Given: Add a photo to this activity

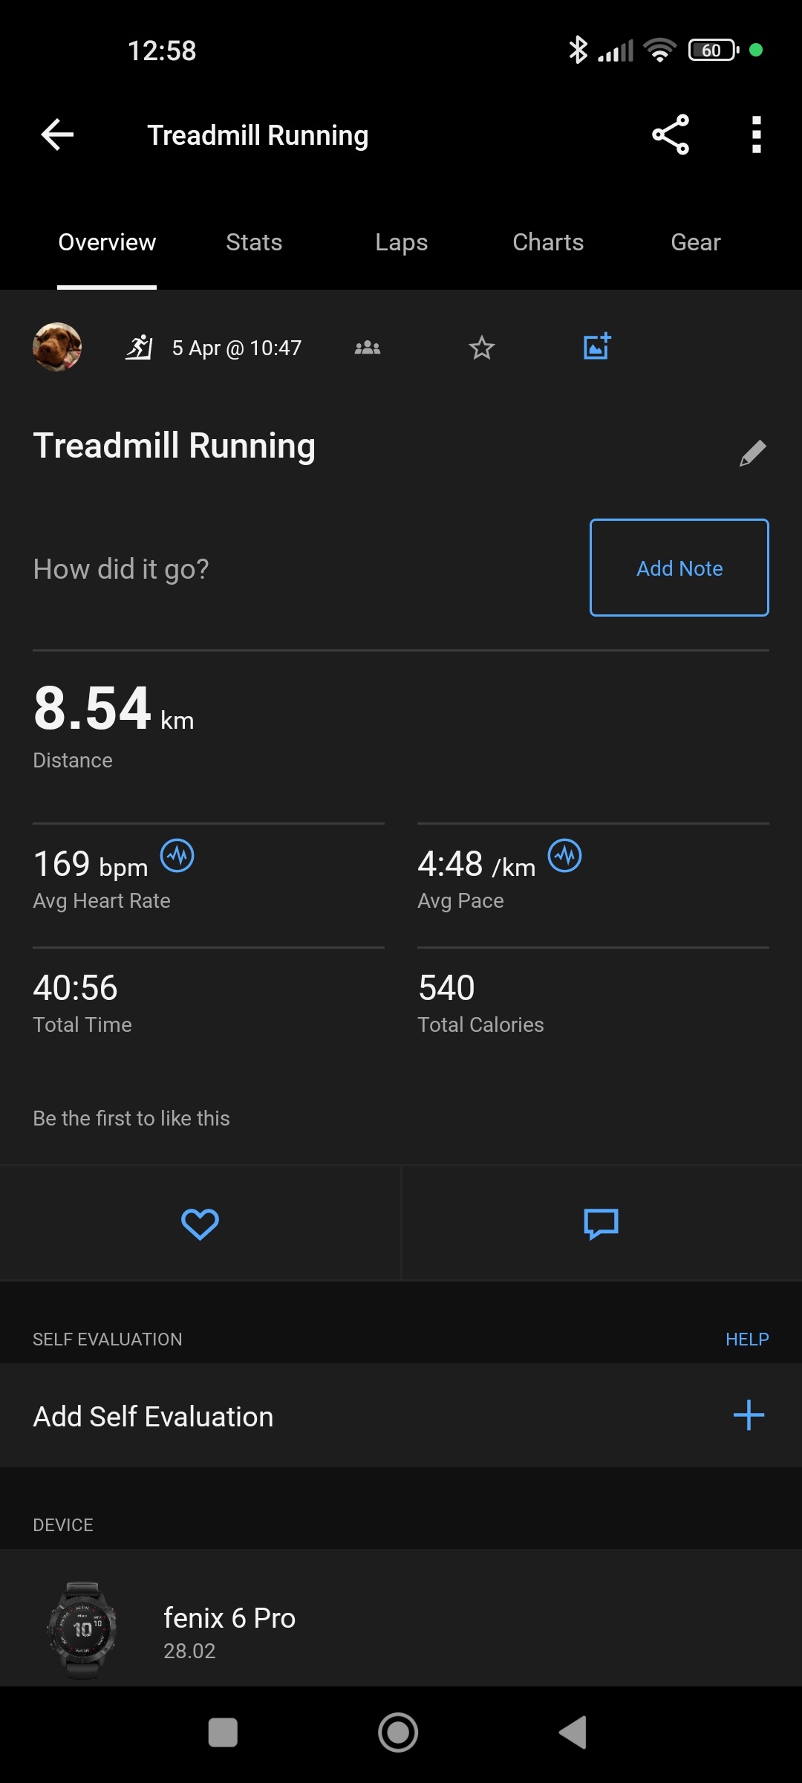Looking at the screenshot, I should (x=596, y=347).
